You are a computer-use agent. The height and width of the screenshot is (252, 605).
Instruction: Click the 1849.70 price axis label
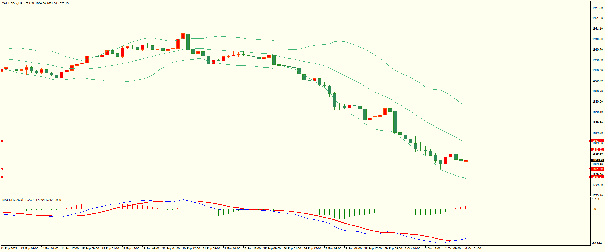click(x=597, y=133)
